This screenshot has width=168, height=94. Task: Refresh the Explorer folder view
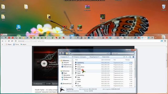coord(109,53)
